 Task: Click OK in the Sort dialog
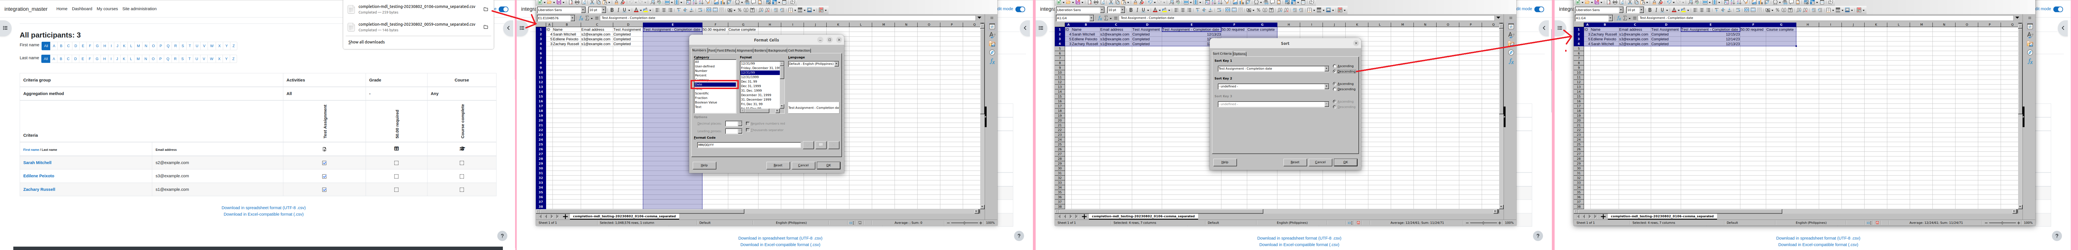(1346, 162)
